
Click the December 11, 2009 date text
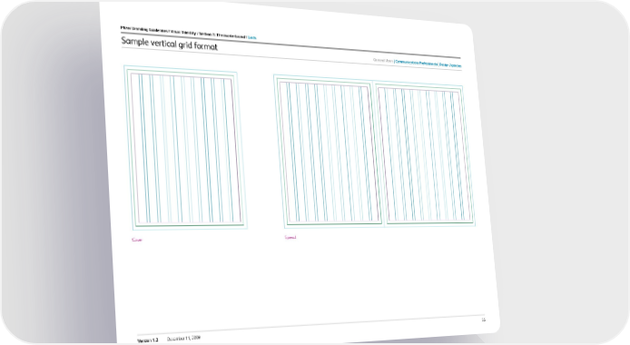coord(183,339)
